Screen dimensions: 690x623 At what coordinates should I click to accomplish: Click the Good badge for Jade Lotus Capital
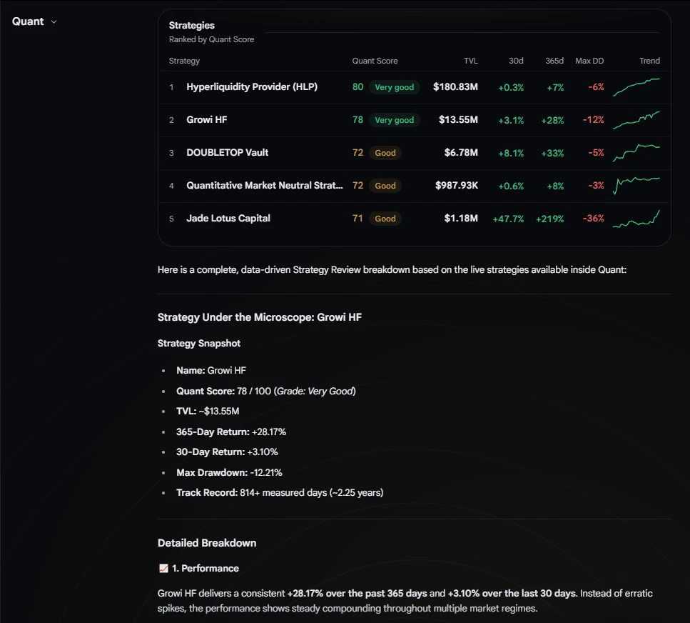click(385, 219)
